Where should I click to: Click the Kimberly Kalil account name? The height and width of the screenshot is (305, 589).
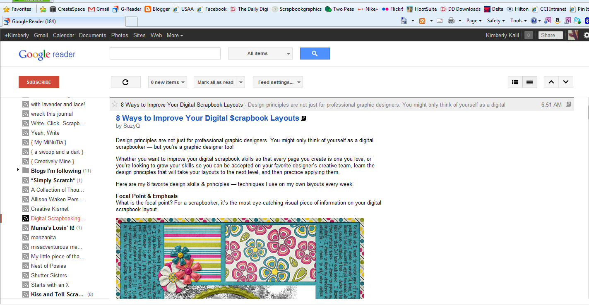502,36
